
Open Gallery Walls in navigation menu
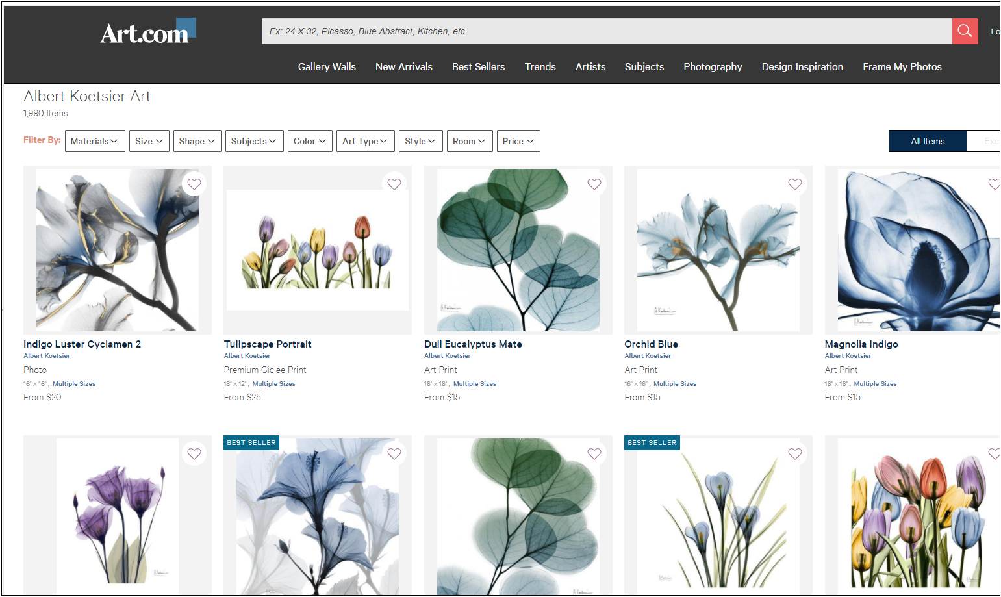[x=327, y=67]
